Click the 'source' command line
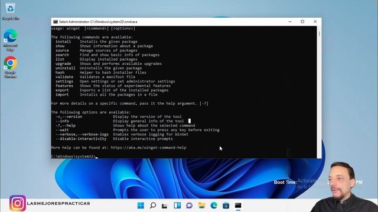The width and height of the screenshot is (378, 212). point(96,51)
